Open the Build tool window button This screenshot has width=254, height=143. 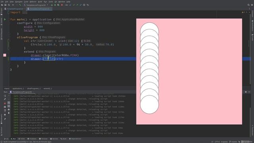coord(63,139)
